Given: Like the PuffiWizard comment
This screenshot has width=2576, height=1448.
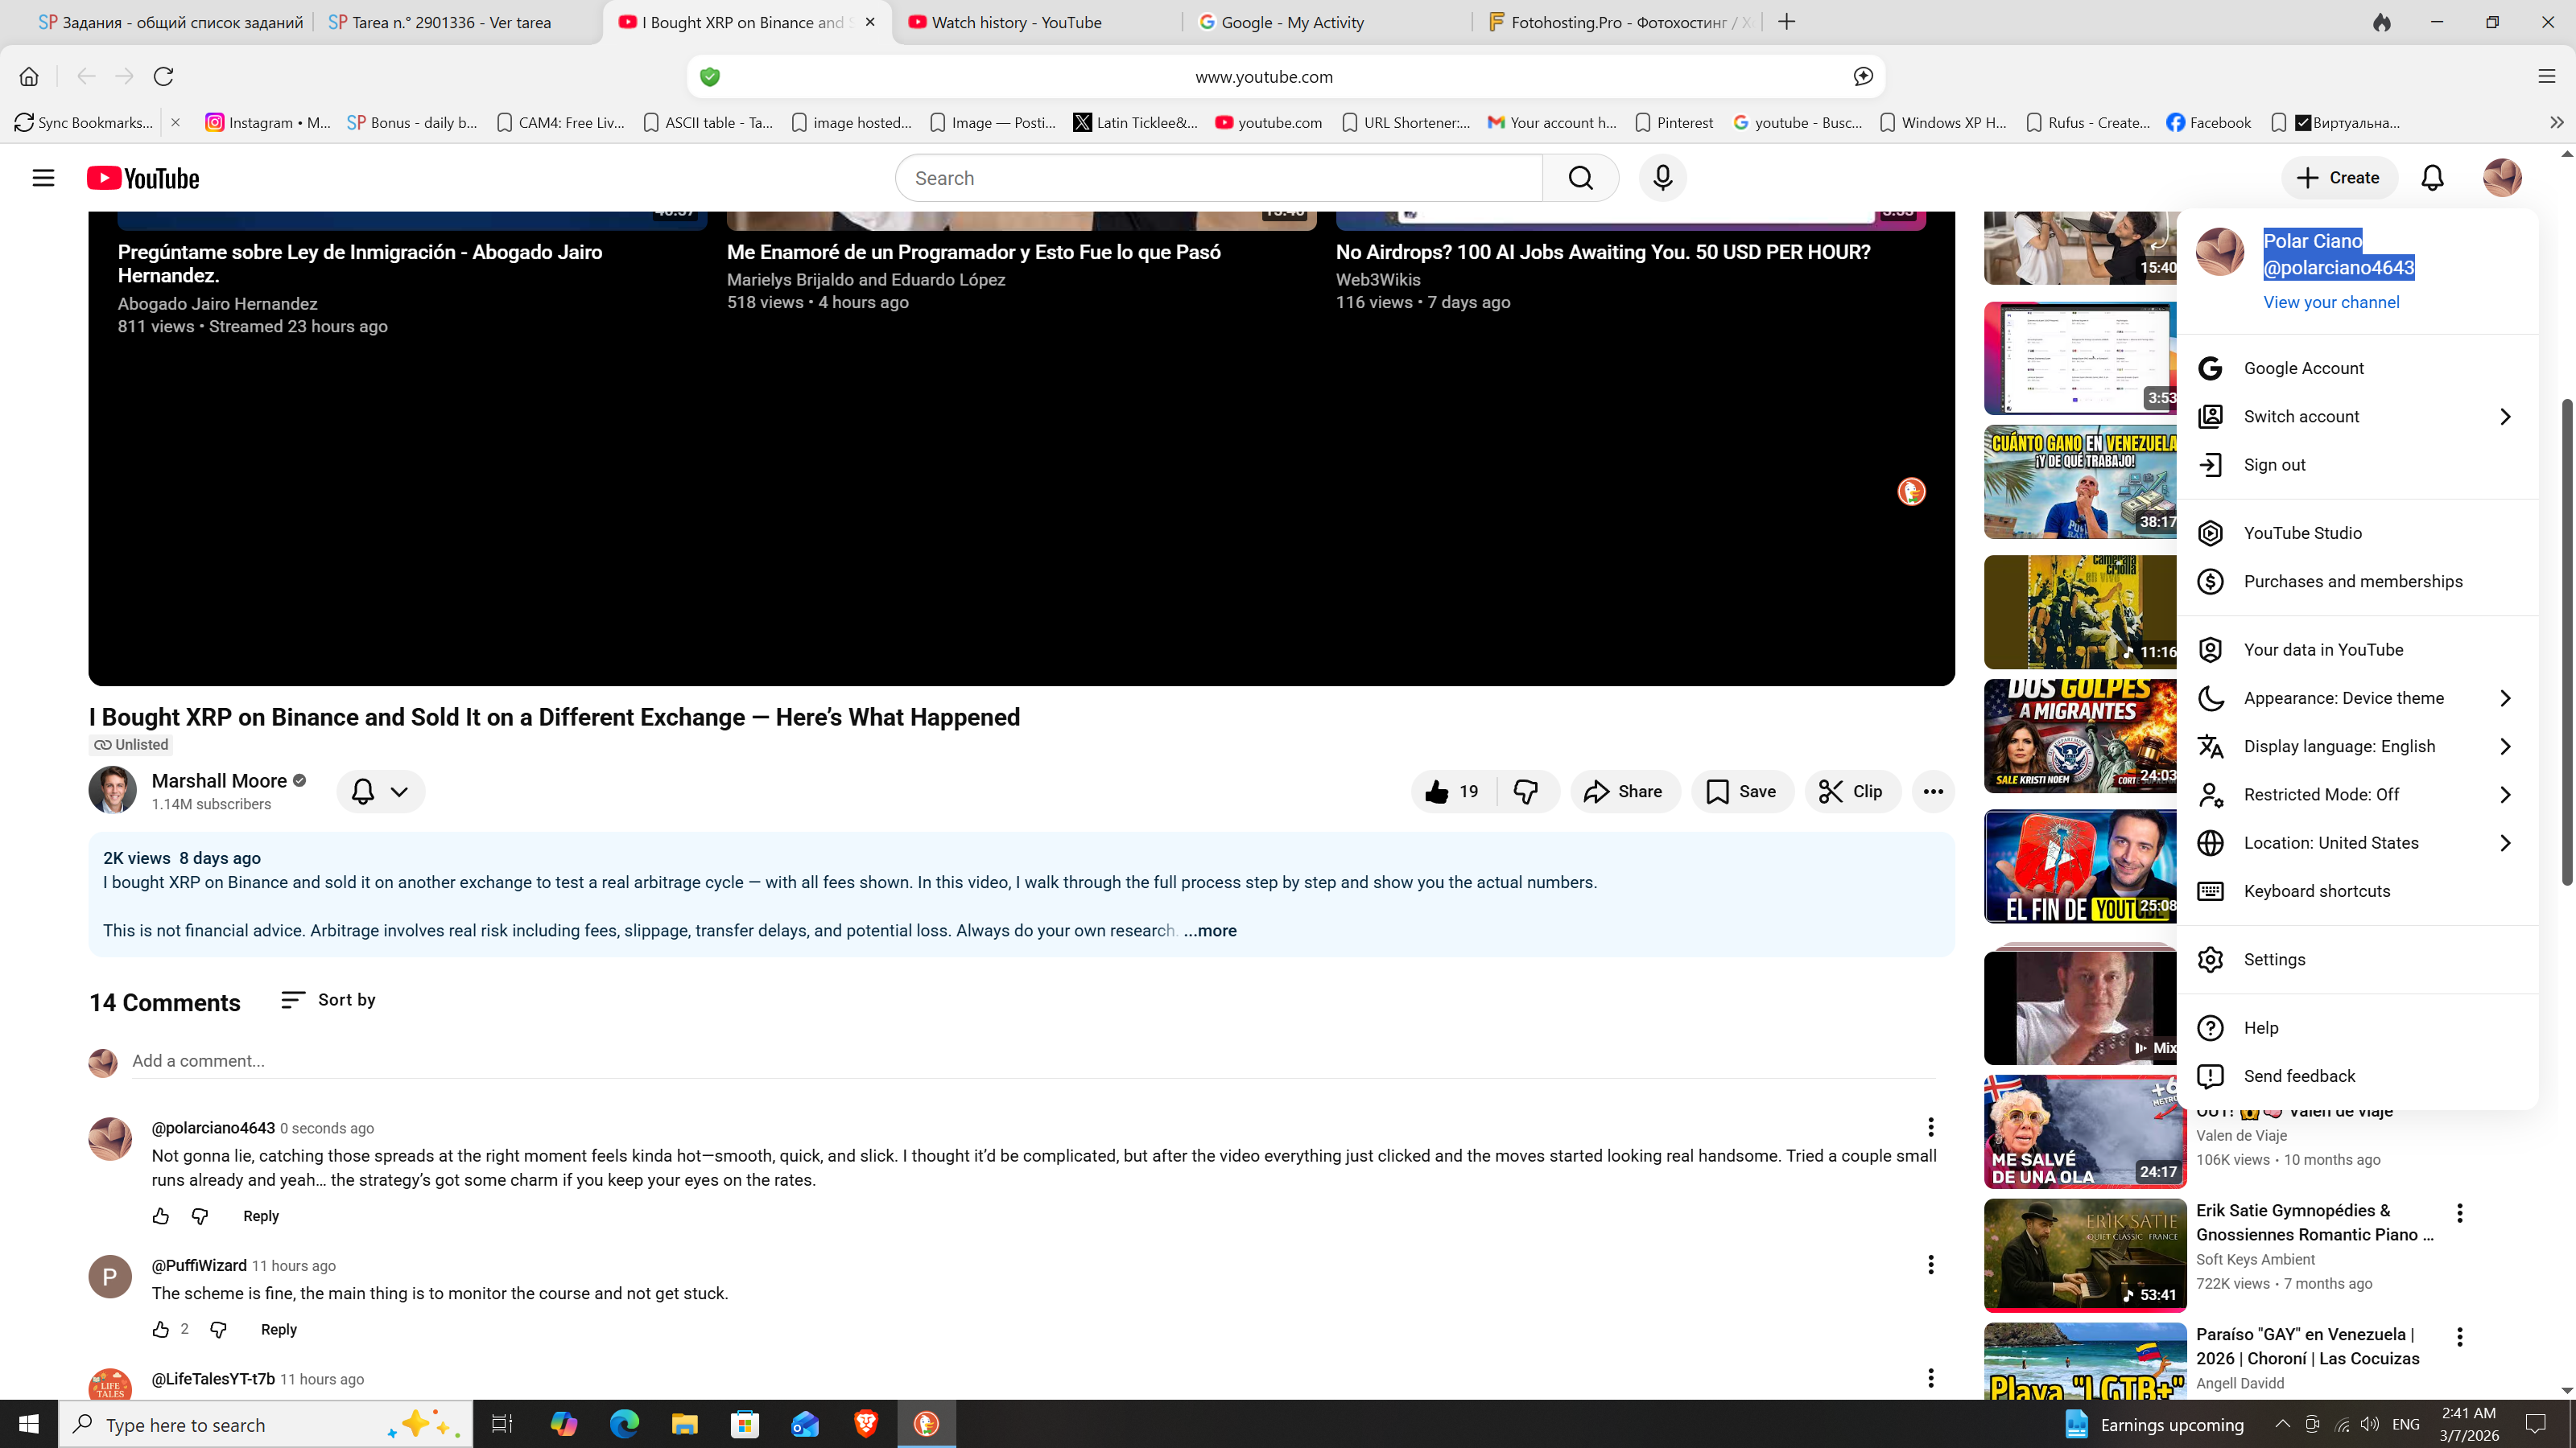Looking at the screenshot, I should pos(161,1329).
